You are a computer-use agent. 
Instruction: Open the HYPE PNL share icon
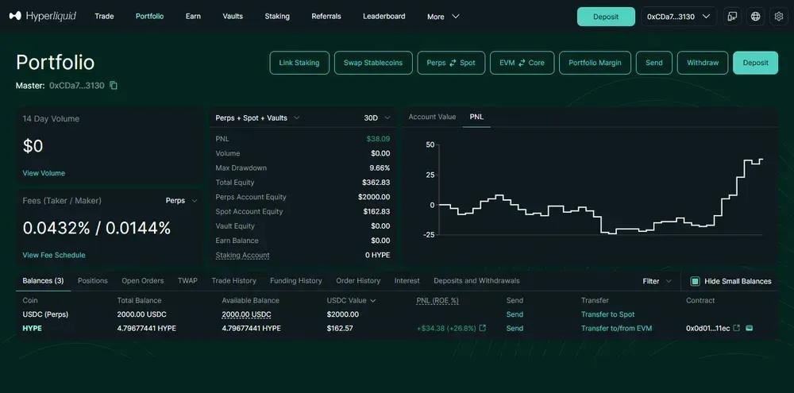(x=483, y=328)
